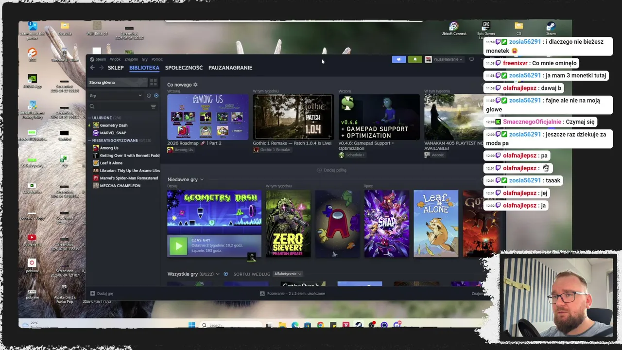Click the Gothic 1 Remake icon under patch news
Screen dimensions: 622x350
256,150
